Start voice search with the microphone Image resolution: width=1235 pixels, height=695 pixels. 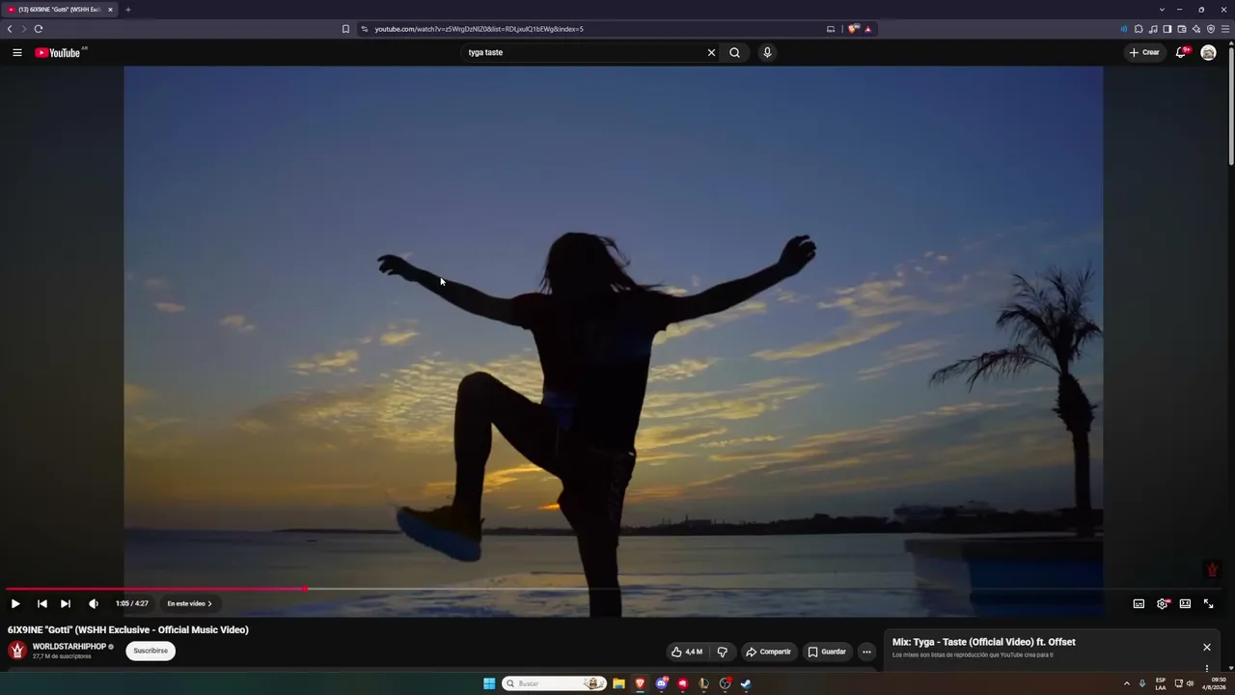(767, 52)
